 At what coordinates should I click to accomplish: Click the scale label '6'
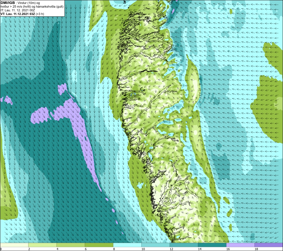[x=86, y=249]
